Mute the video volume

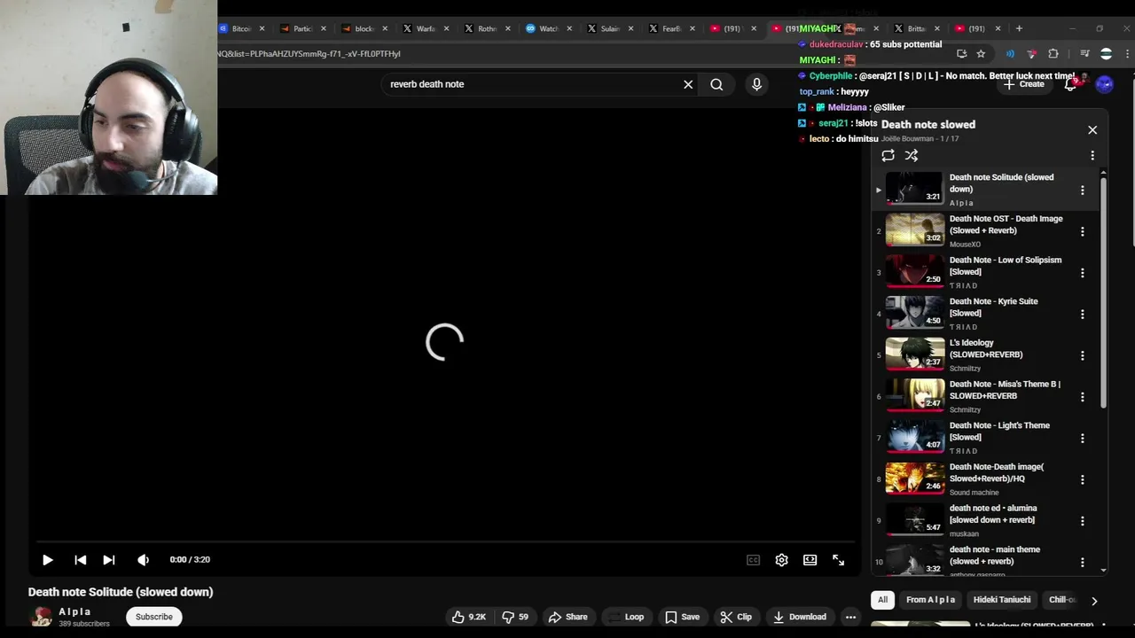(x=144, y=560)
